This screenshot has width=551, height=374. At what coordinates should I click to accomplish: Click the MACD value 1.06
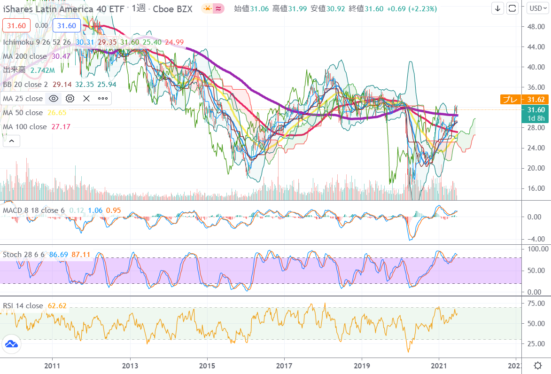click(95, 210)
